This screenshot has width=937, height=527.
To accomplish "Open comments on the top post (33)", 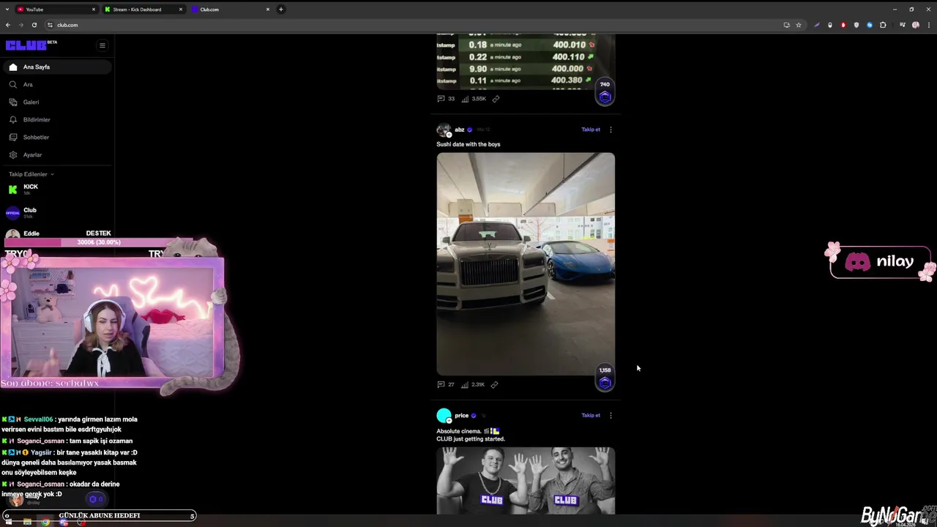I will coord(446,99).
